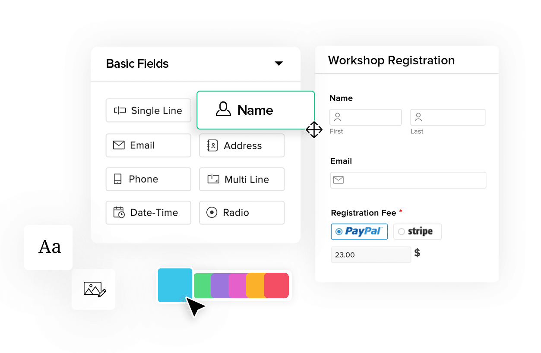This screenshot has height=353, width=541.
Task: Select the Stripe payment radio button
Action: pyautogui.click(x=402, y=231)
